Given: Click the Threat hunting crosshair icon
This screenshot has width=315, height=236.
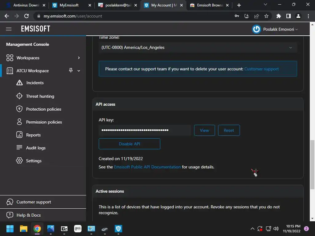Looking at the screenshot, I should [x=19, y=96].
